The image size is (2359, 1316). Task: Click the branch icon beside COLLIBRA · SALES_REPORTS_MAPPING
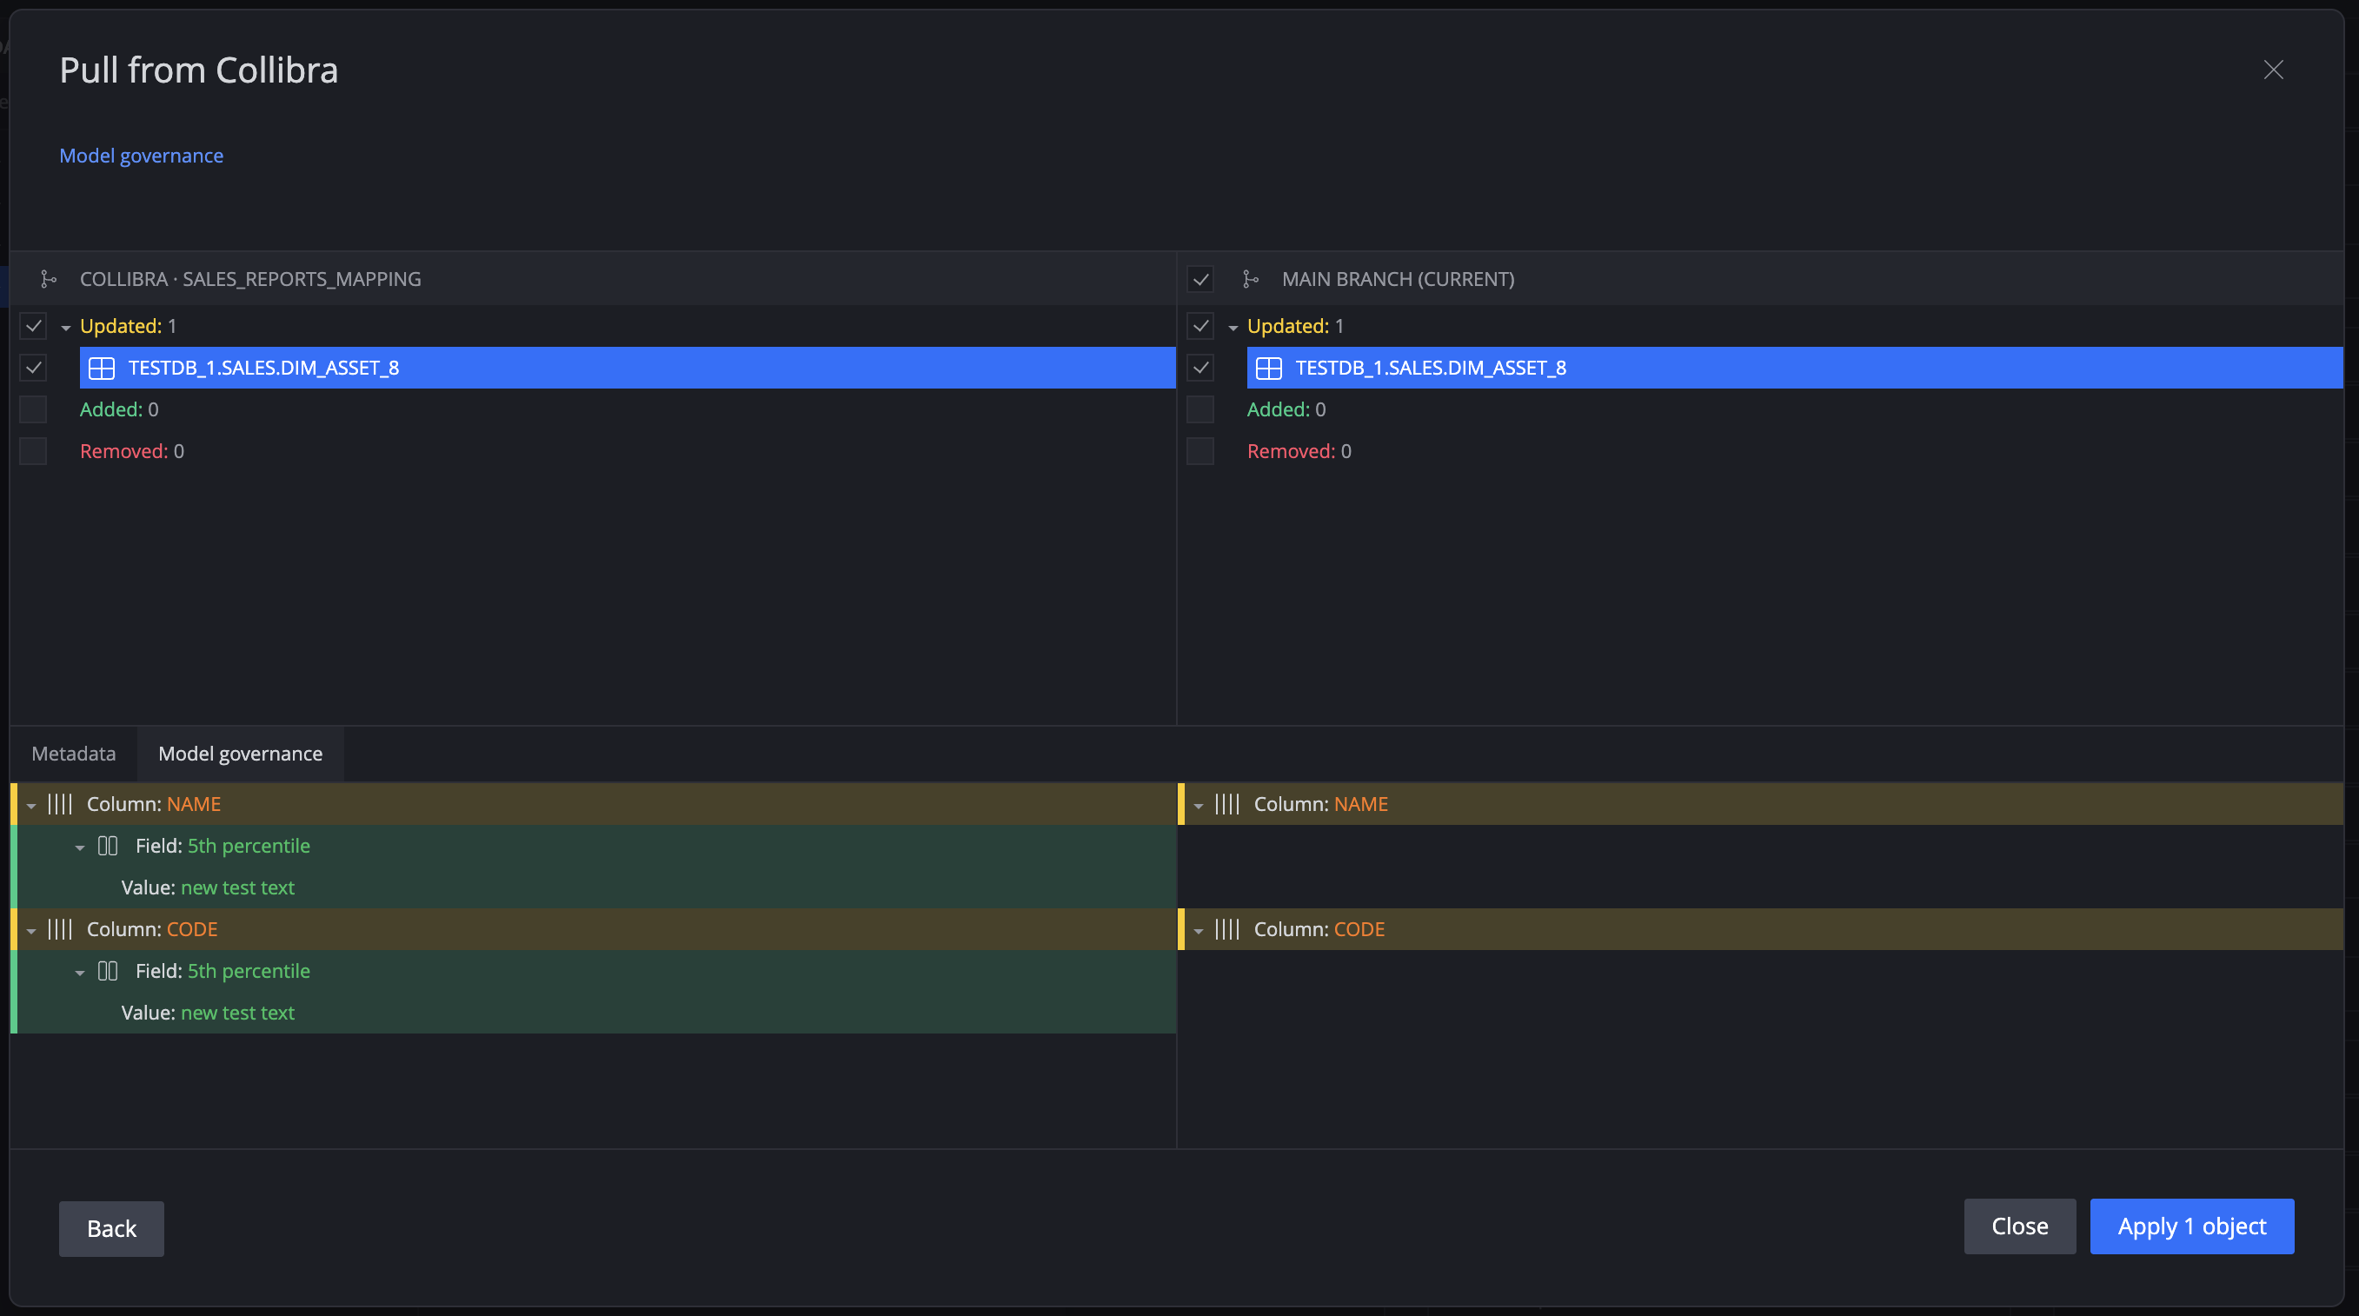tap(49, 279)
